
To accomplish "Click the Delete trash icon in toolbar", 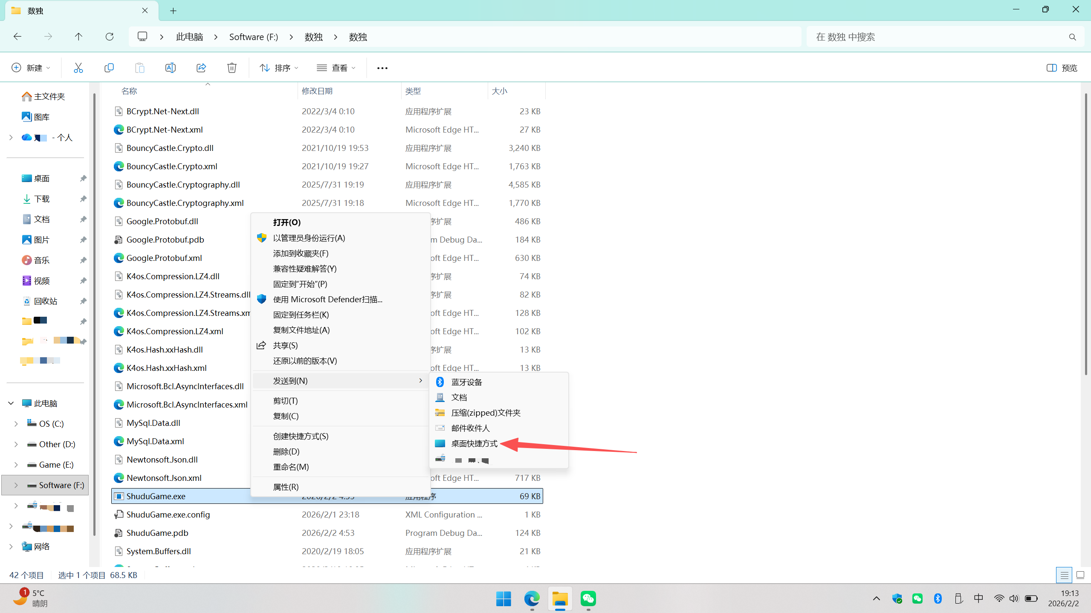I will coord(232,68).
